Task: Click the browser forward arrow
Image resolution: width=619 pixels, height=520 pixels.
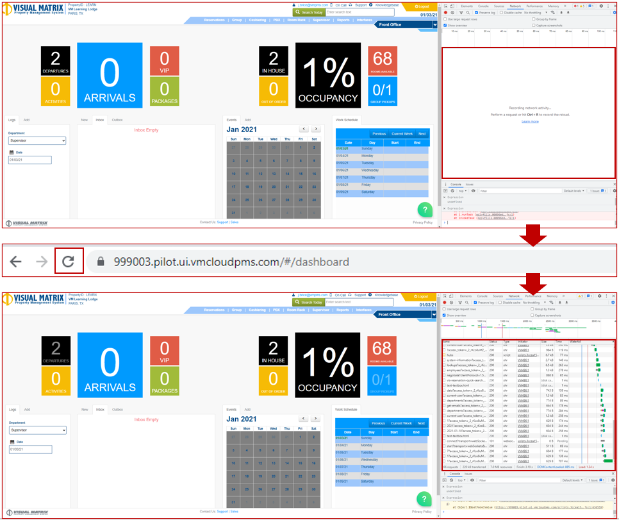Action: click(42, 261)
